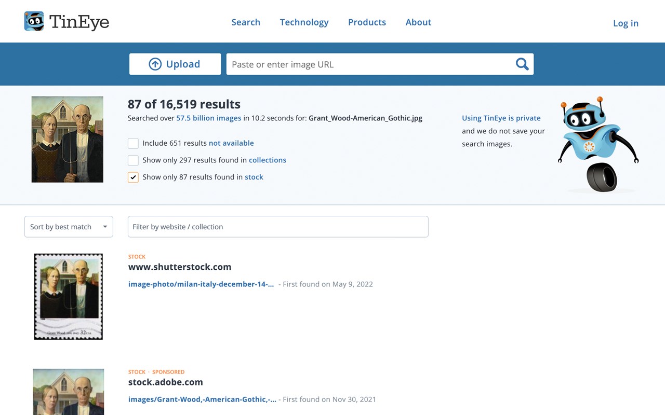The width and height of the screenshot is (665, 415).
Task: Click the magnifying glass search icon
Action: tap(522, 64)
